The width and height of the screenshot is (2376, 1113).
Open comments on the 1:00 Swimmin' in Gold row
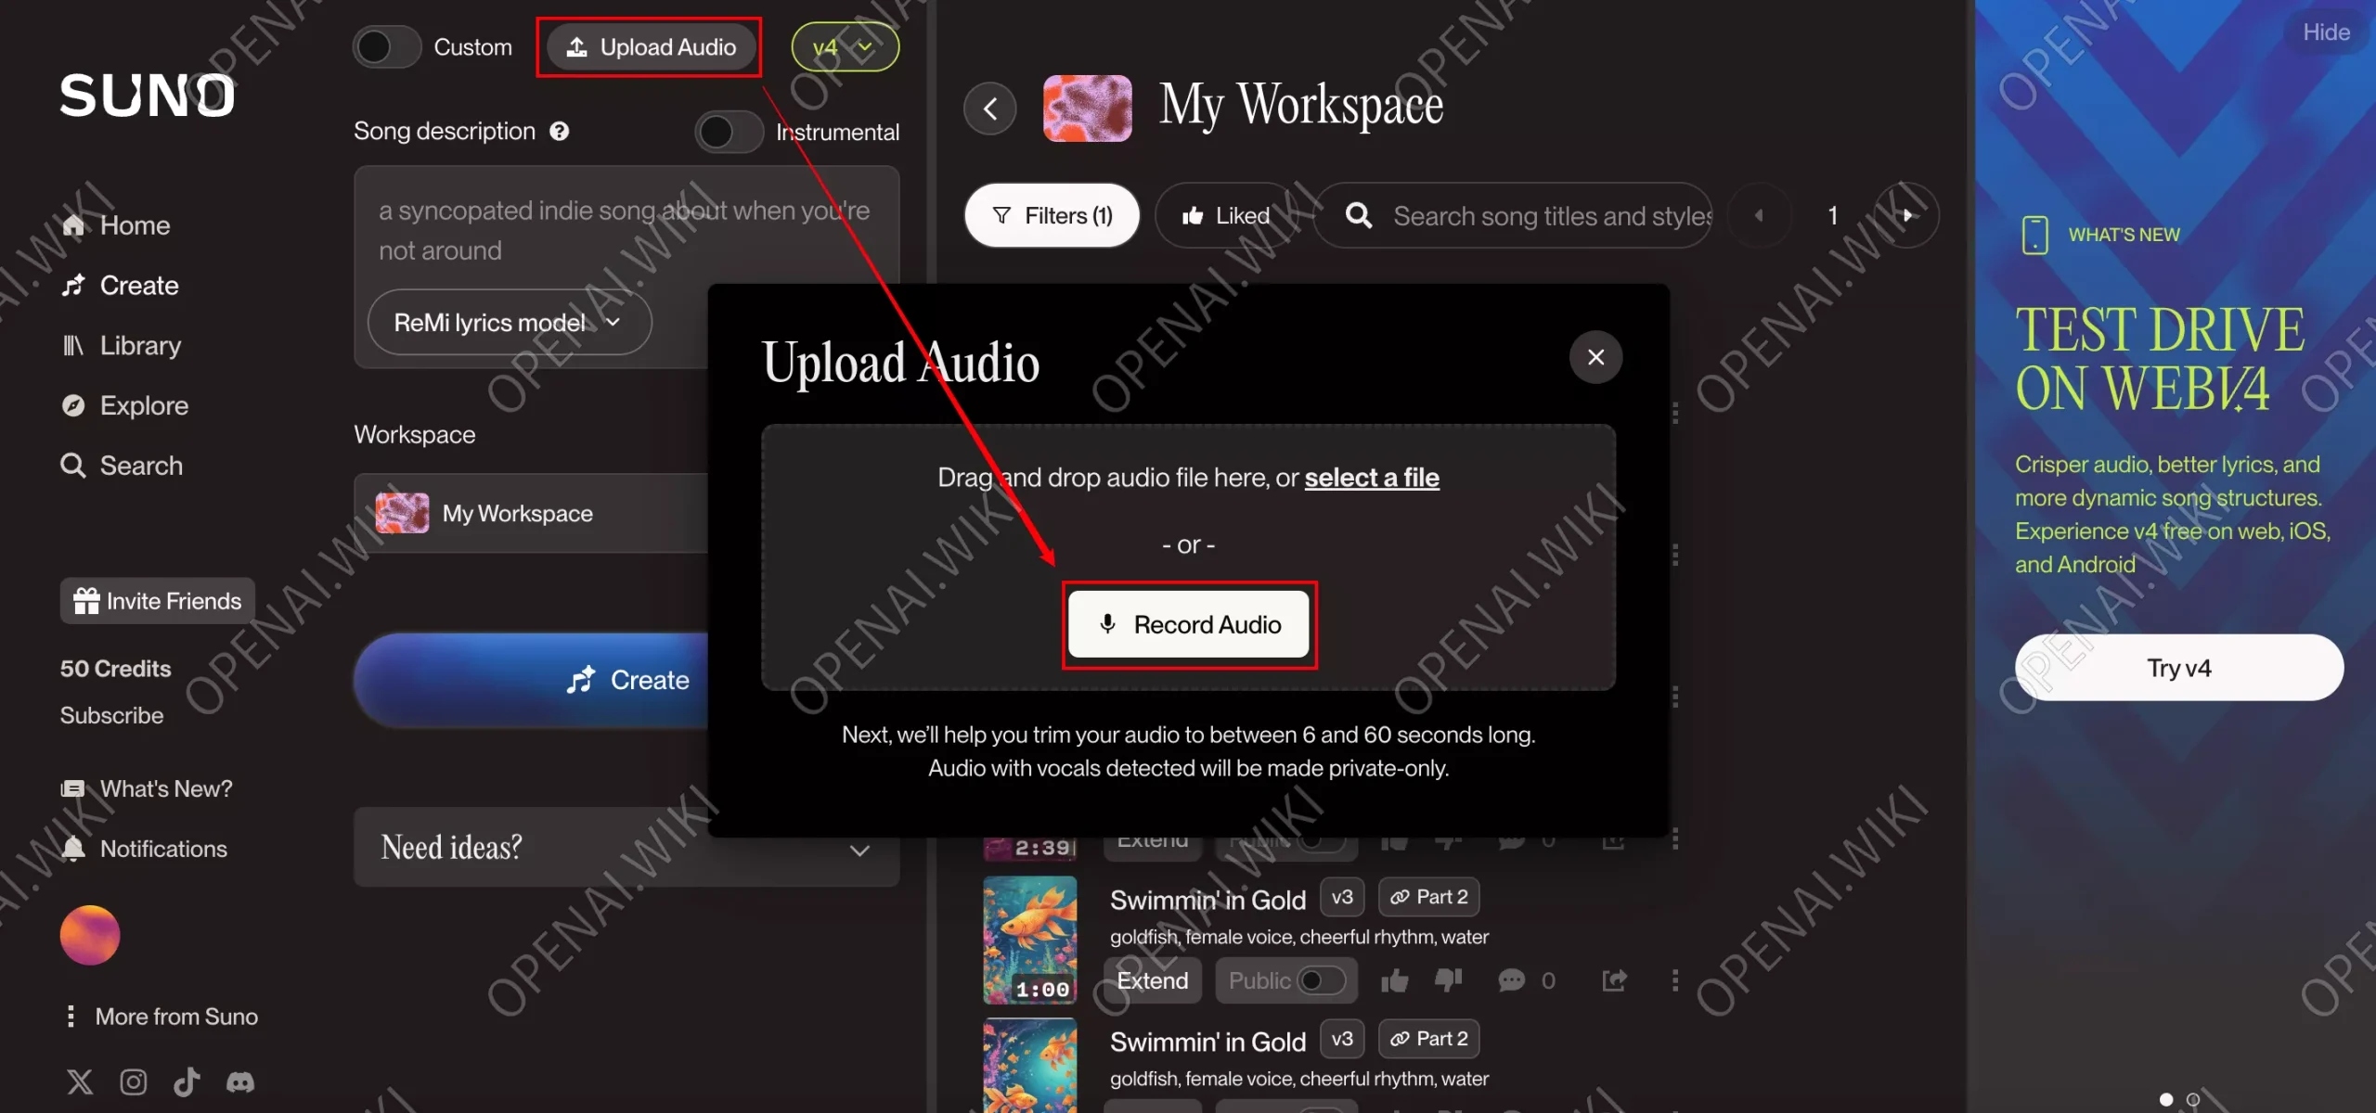1511,980
